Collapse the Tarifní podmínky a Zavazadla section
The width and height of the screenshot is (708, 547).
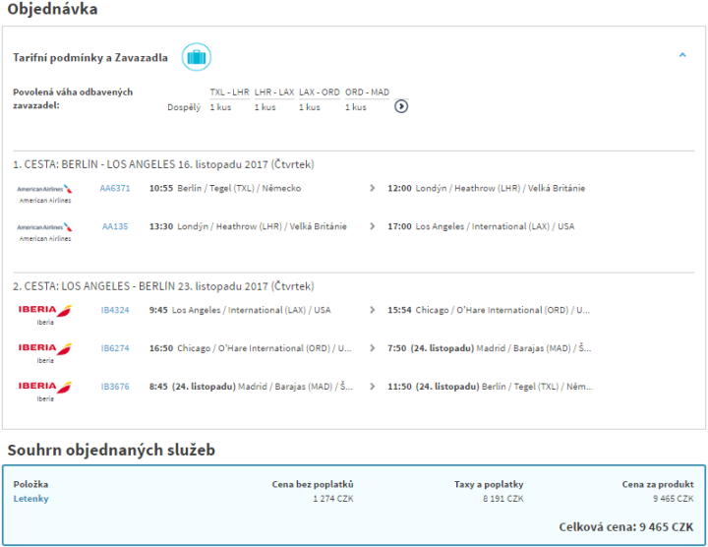point(682,56)
